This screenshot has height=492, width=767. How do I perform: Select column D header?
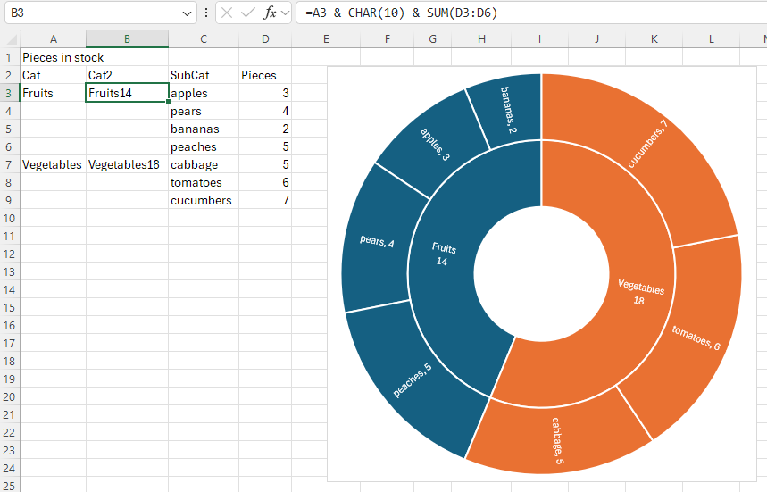[265, 39]
